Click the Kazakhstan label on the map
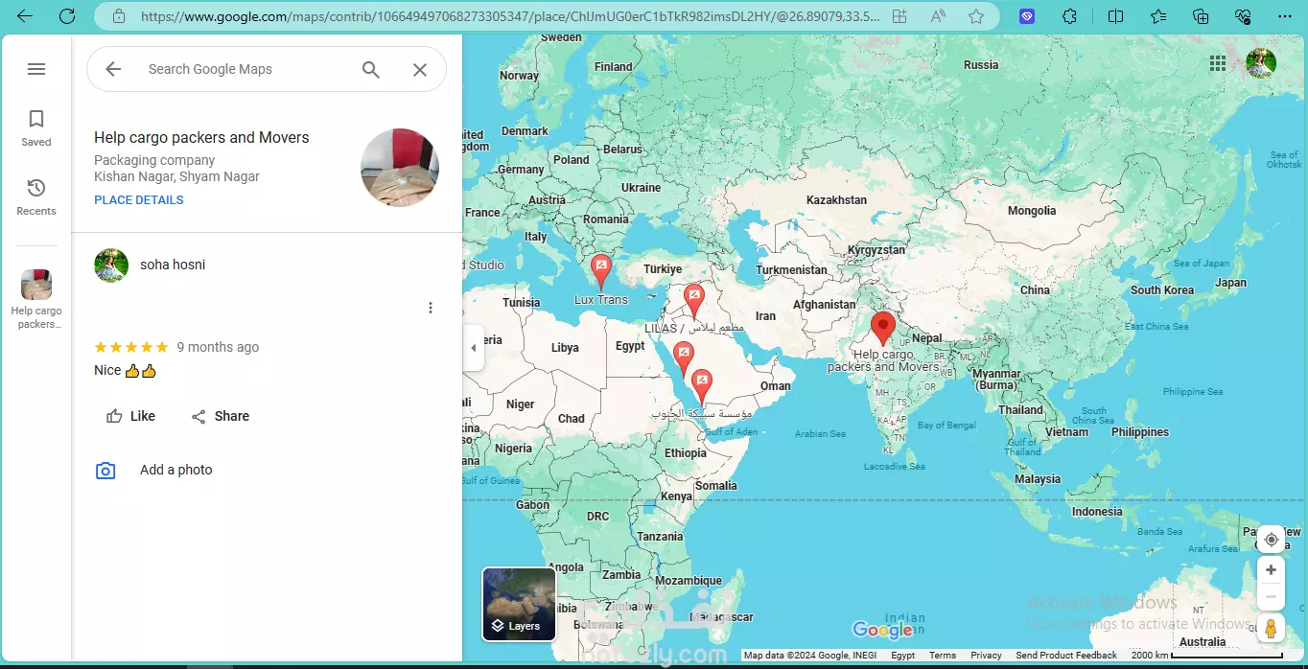Image resolution: width=1308 pixels, height=669 pixels. pyautogui.click(x=836, y=200)
